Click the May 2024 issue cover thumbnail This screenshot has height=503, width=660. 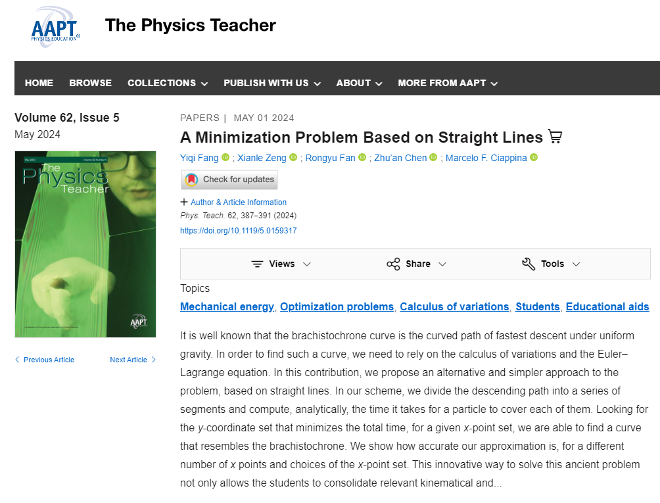[85, 244]
